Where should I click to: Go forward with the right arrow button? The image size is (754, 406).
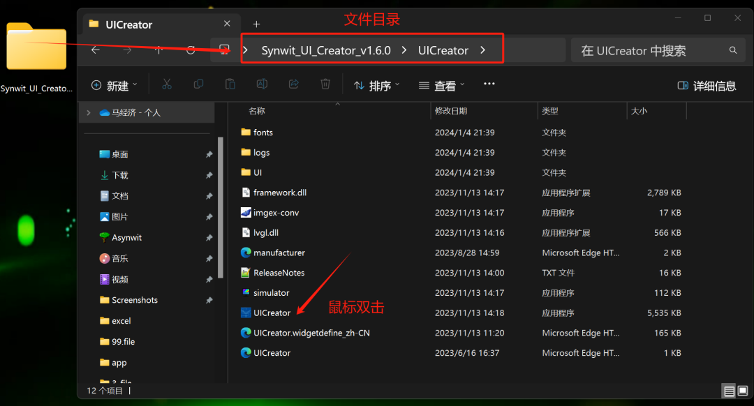point(127,50)
